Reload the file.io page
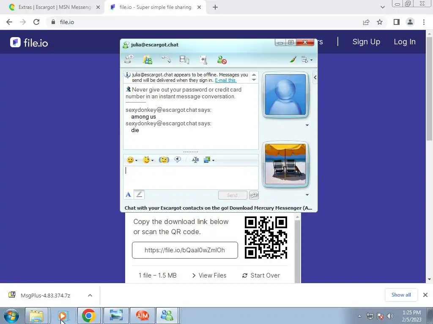This screenshot has height=324, width=433. coord(36,22)
